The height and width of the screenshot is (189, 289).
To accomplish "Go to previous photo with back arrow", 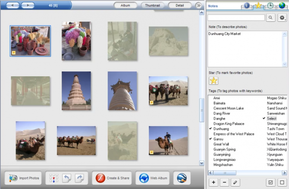I will coord(12,5).
